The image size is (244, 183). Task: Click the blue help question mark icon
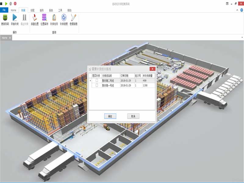242,10
